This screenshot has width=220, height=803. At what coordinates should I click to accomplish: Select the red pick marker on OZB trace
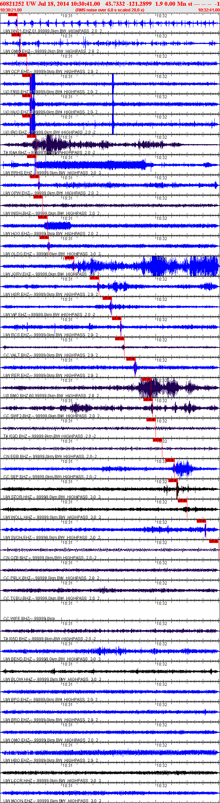[214, 541]
